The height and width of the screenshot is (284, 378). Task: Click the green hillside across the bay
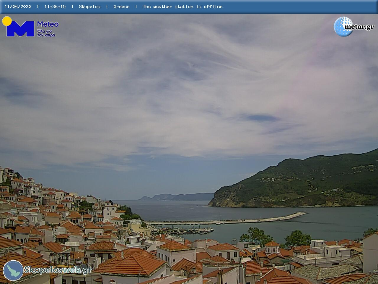pyautogui.click(x=310, y=180)
